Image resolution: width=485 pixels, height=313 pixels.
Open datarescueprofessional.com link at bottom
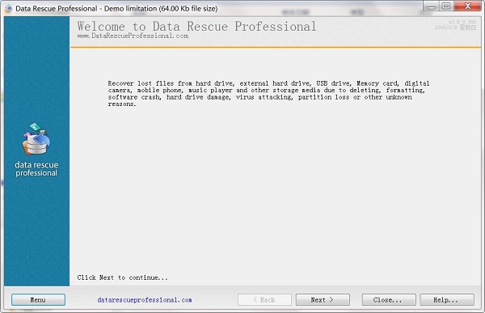tap(145, 300)
